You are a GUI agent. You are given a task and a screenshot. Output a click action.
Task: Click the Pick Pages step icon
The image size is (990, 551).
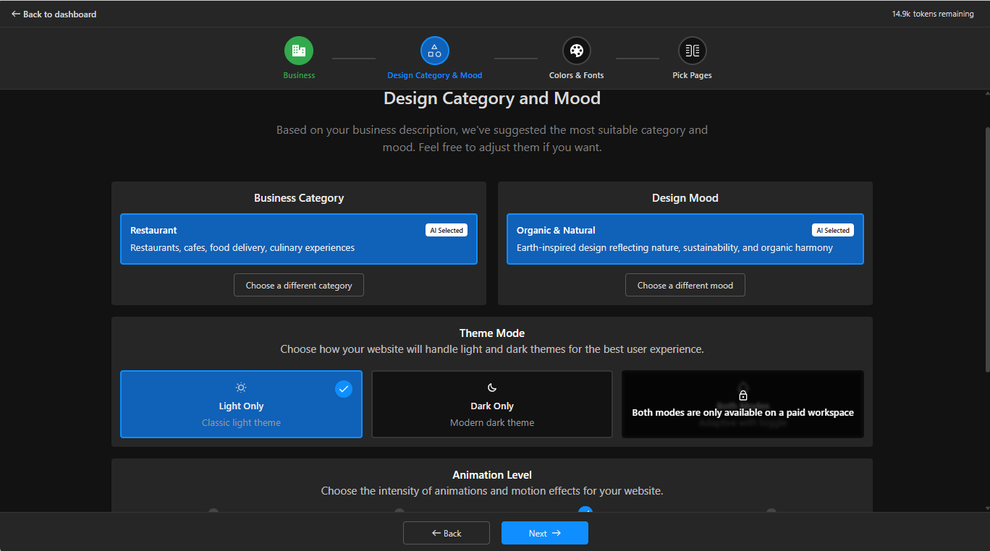coord(692,51)
